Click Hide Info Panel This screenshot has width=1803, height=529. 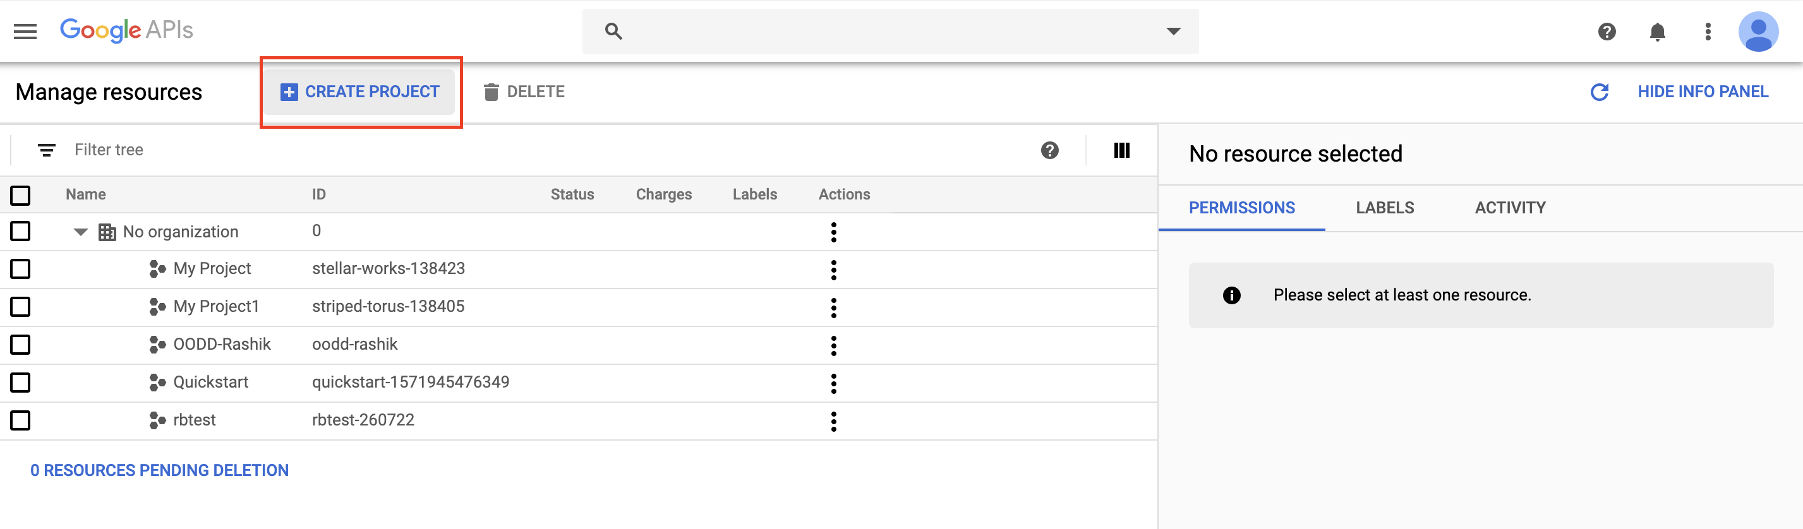coord(1702,92)
